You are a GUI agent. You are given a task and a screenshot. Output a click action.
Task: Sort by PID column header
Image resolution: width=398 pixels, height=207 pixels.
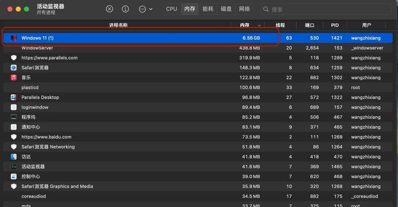(335, 25)
